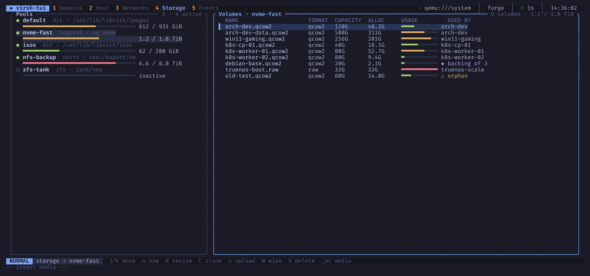Click the 'truenas-scale' used-by entry
This screenshot has width=590, height=276.
point(462,70)
